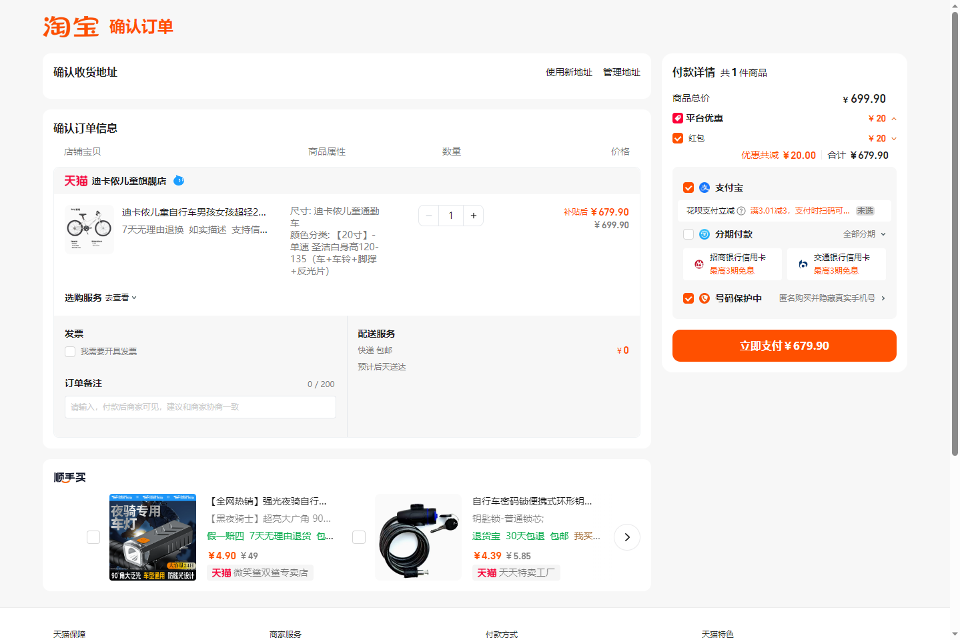
Task: Uncheck the 红包 checkbox
Action: coord(678,138)
